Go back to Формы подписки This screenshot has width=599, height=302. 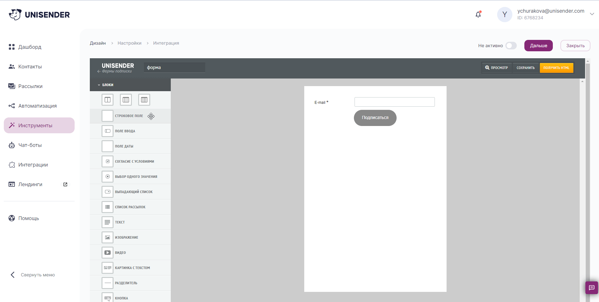114,71
